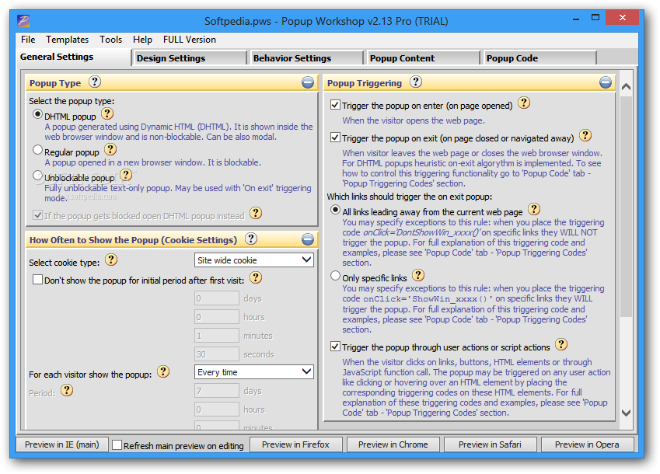Collapse the Popup Triggering section

[606, 82]
